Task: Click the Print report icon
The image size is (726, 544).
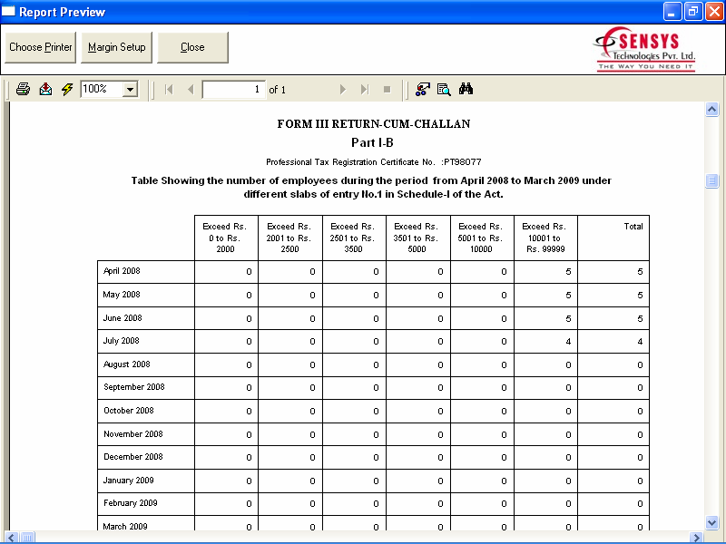Action: click(24, 89)
